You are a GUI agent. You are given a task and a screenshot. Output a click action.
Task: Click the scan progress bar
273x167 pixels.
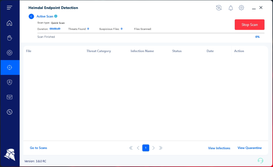tap(151, 33)
